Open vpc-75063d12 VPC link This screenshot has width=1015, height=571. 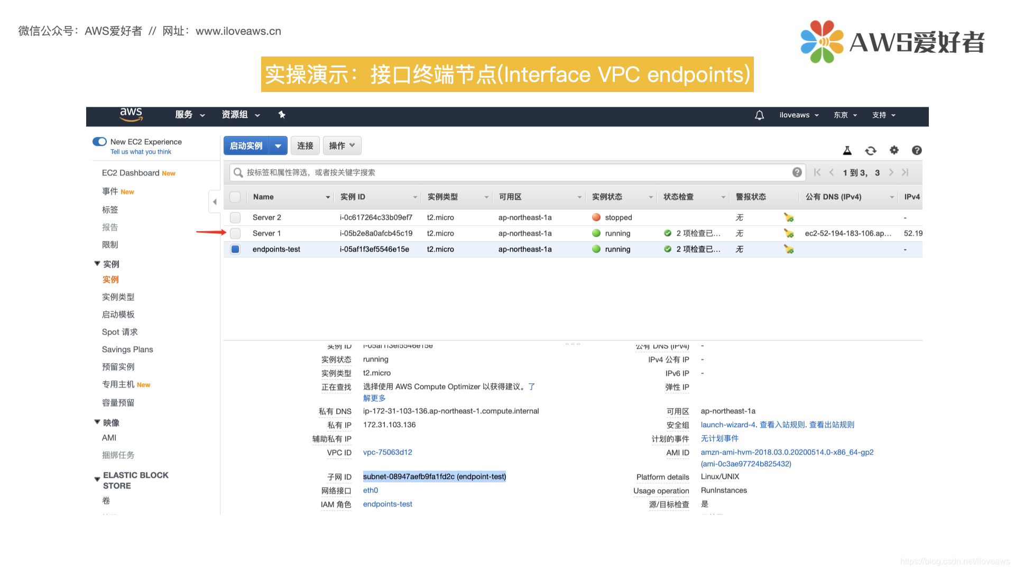pyautogui.click(x=387, y=452)
